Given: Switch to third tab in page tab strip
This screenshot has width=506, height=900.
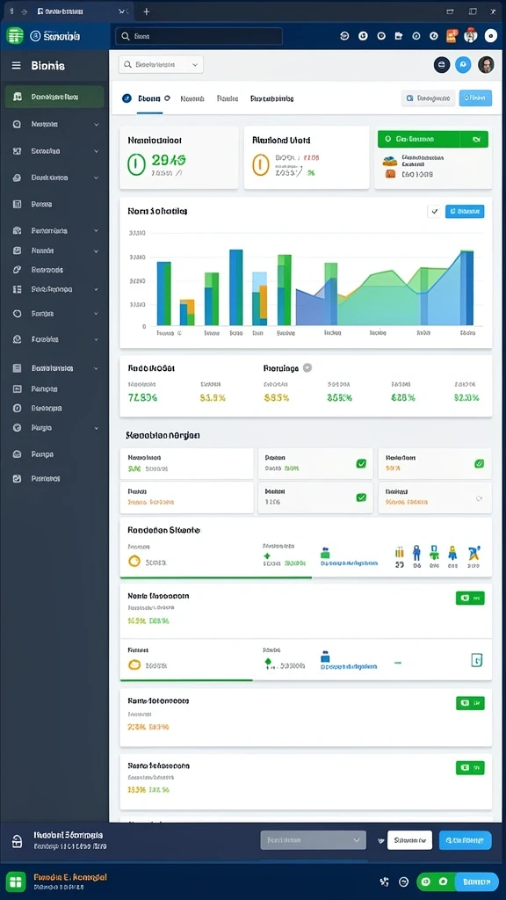Looking at the screenshot, I should (x=228, y=98).
